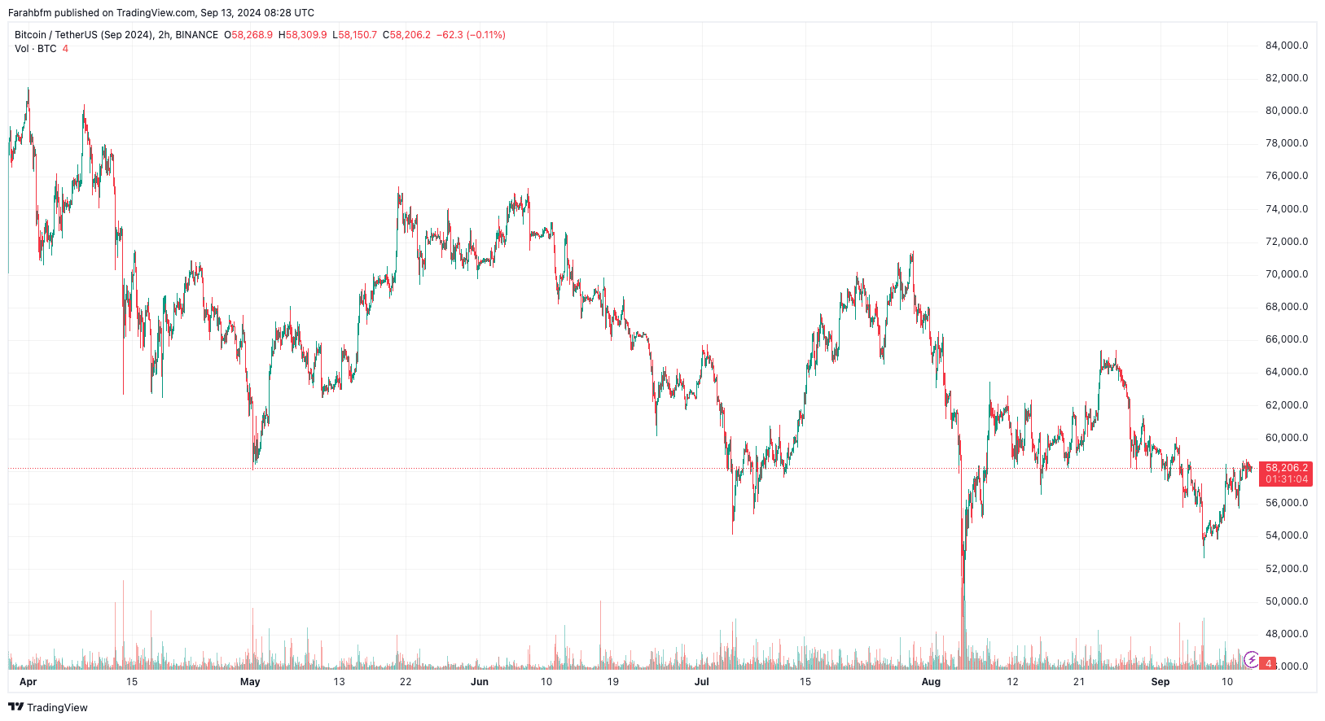1325x721 pixels.
Task: Click the '12' time axis label
Action: (1012, 682)
